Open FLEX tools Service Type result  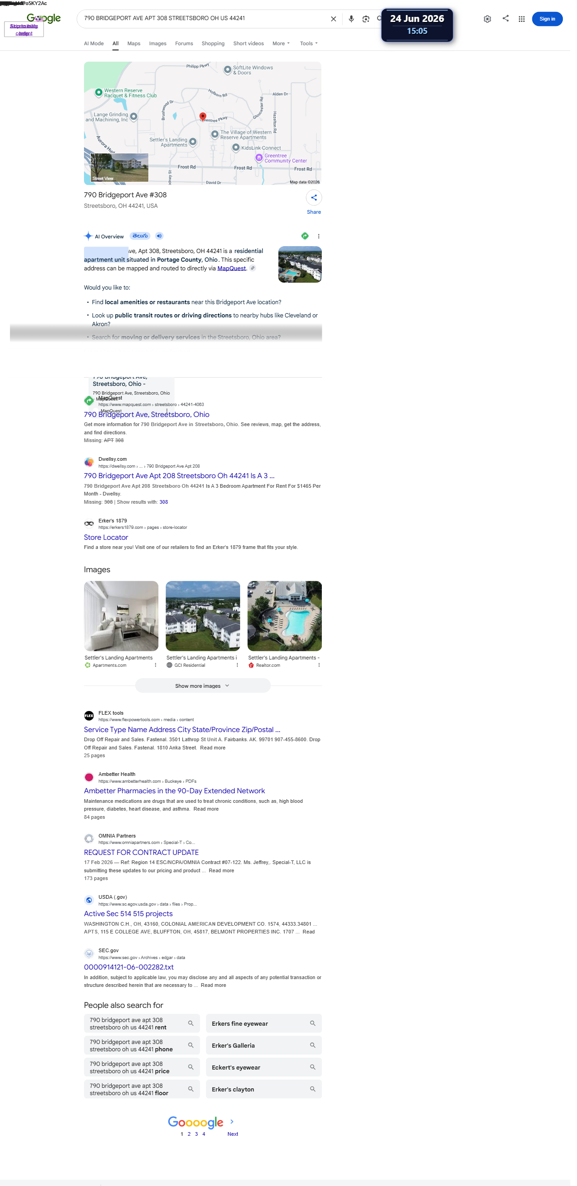point(184,738)
